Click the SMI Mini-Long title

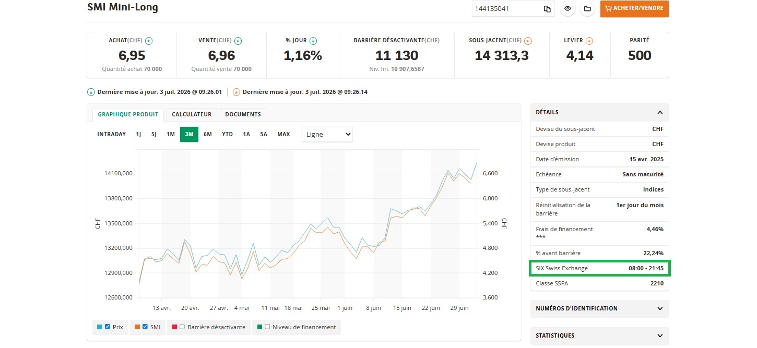pyautogui.click(x=123, y=7)
